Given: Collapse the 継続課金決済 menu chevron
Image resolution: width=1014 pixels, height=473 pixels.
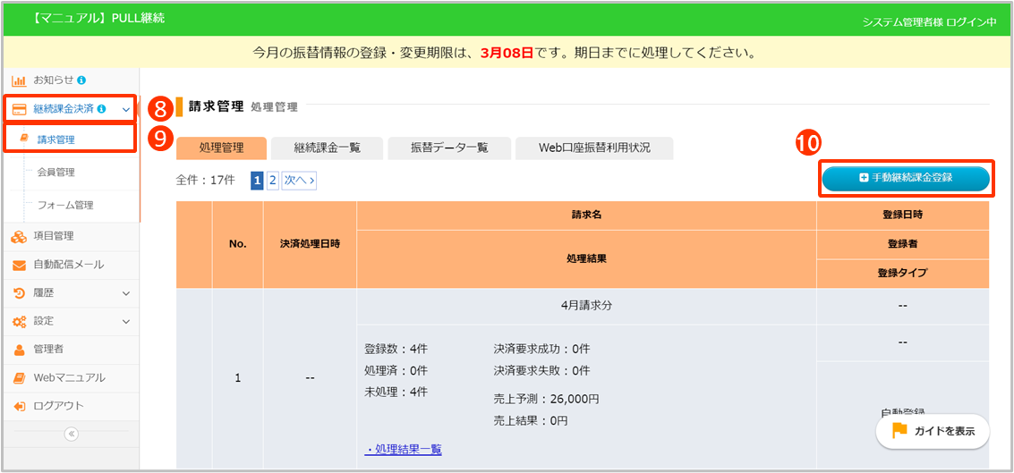Looking at the screenshot, I should pos(125,110).
